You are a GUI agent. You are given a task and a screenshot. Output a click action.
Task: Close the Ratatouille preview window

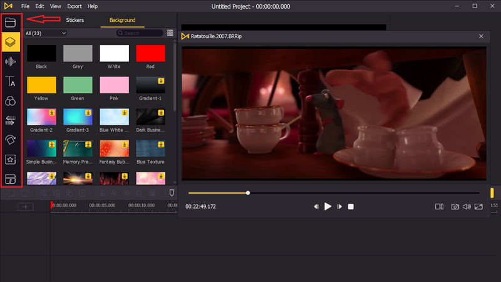point(481,36)
